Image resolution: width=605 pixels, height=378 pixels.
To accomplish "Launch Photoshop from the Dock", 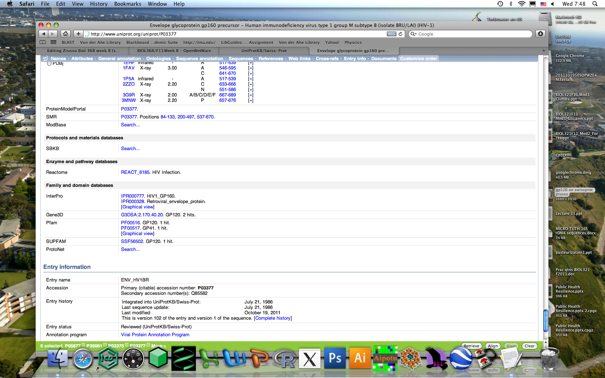I will point(335,359).
